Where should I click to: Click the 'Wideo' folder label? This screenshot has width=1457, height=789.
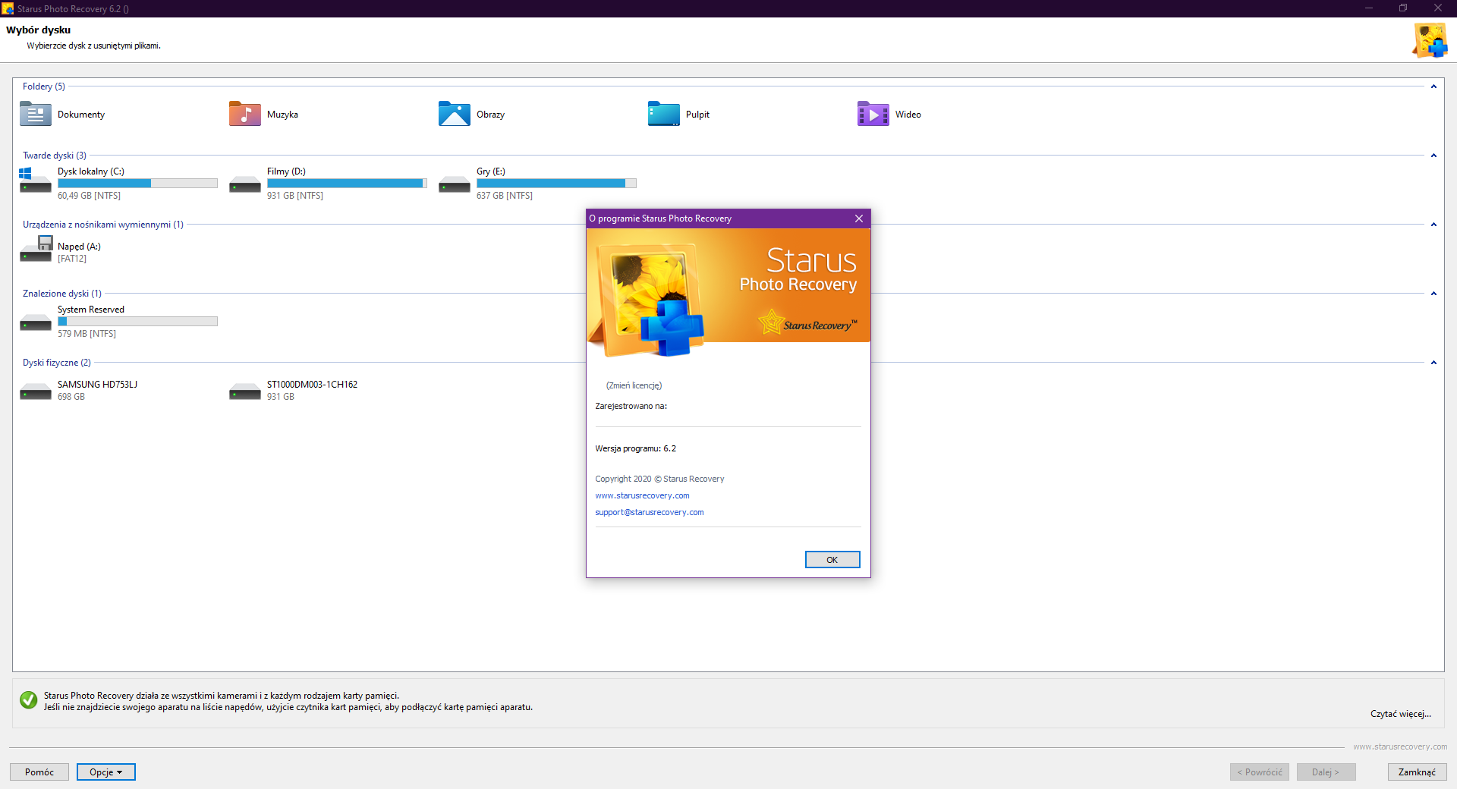(908, 115)
